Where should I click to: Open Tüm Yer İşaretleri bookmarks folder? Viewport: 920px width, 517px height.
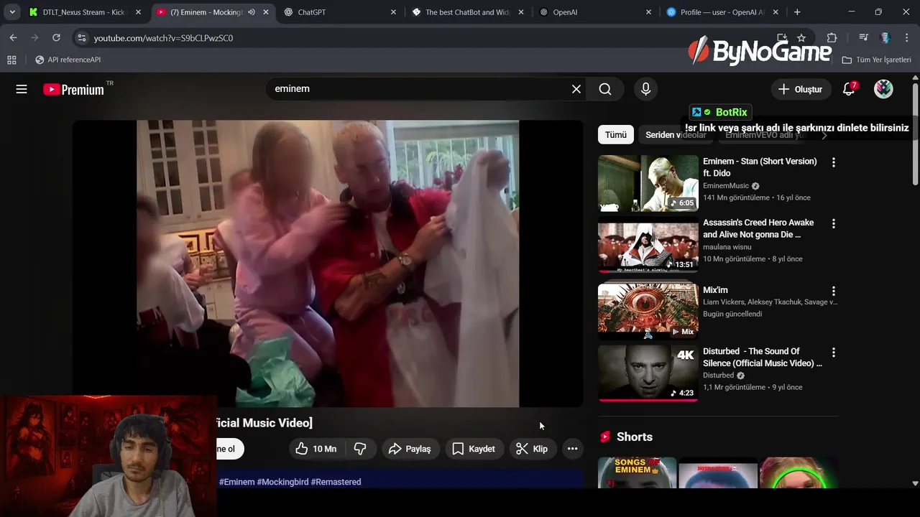click(876, 60)
